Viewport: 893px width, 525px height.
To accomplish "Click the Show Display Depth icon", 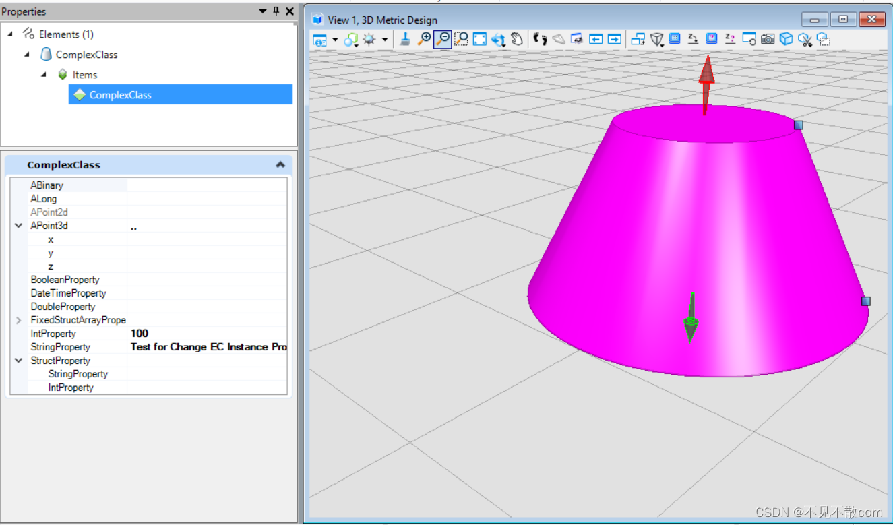I will [712, 39].
